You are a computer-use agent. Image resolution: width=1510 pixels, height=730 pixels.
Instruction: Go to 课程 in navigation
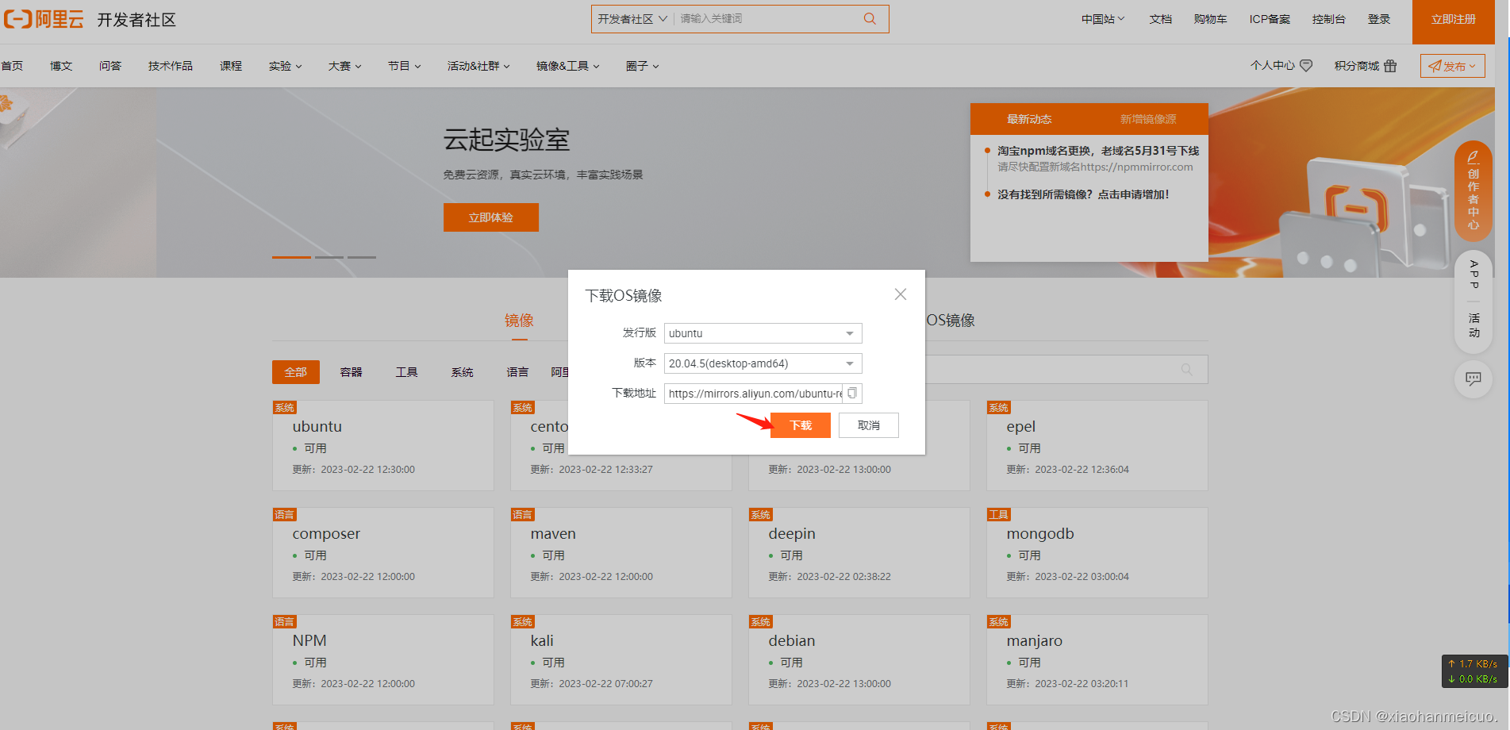(231, 66)
